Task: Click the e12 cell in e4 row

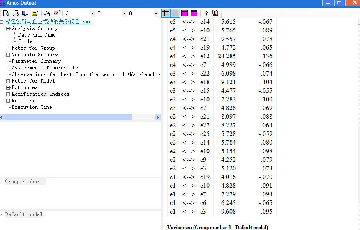Action: (205, 56)
